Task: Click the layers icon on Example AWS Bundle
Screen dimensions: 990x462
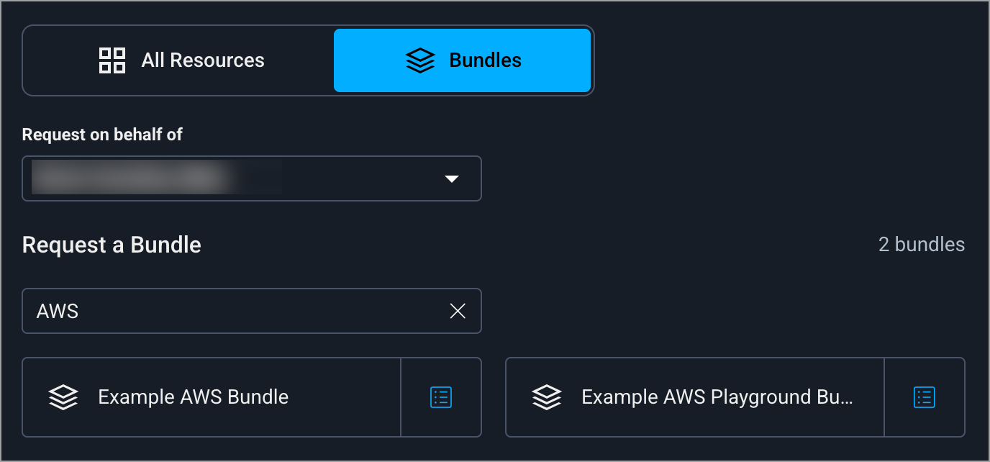Action: click(63, 397)
